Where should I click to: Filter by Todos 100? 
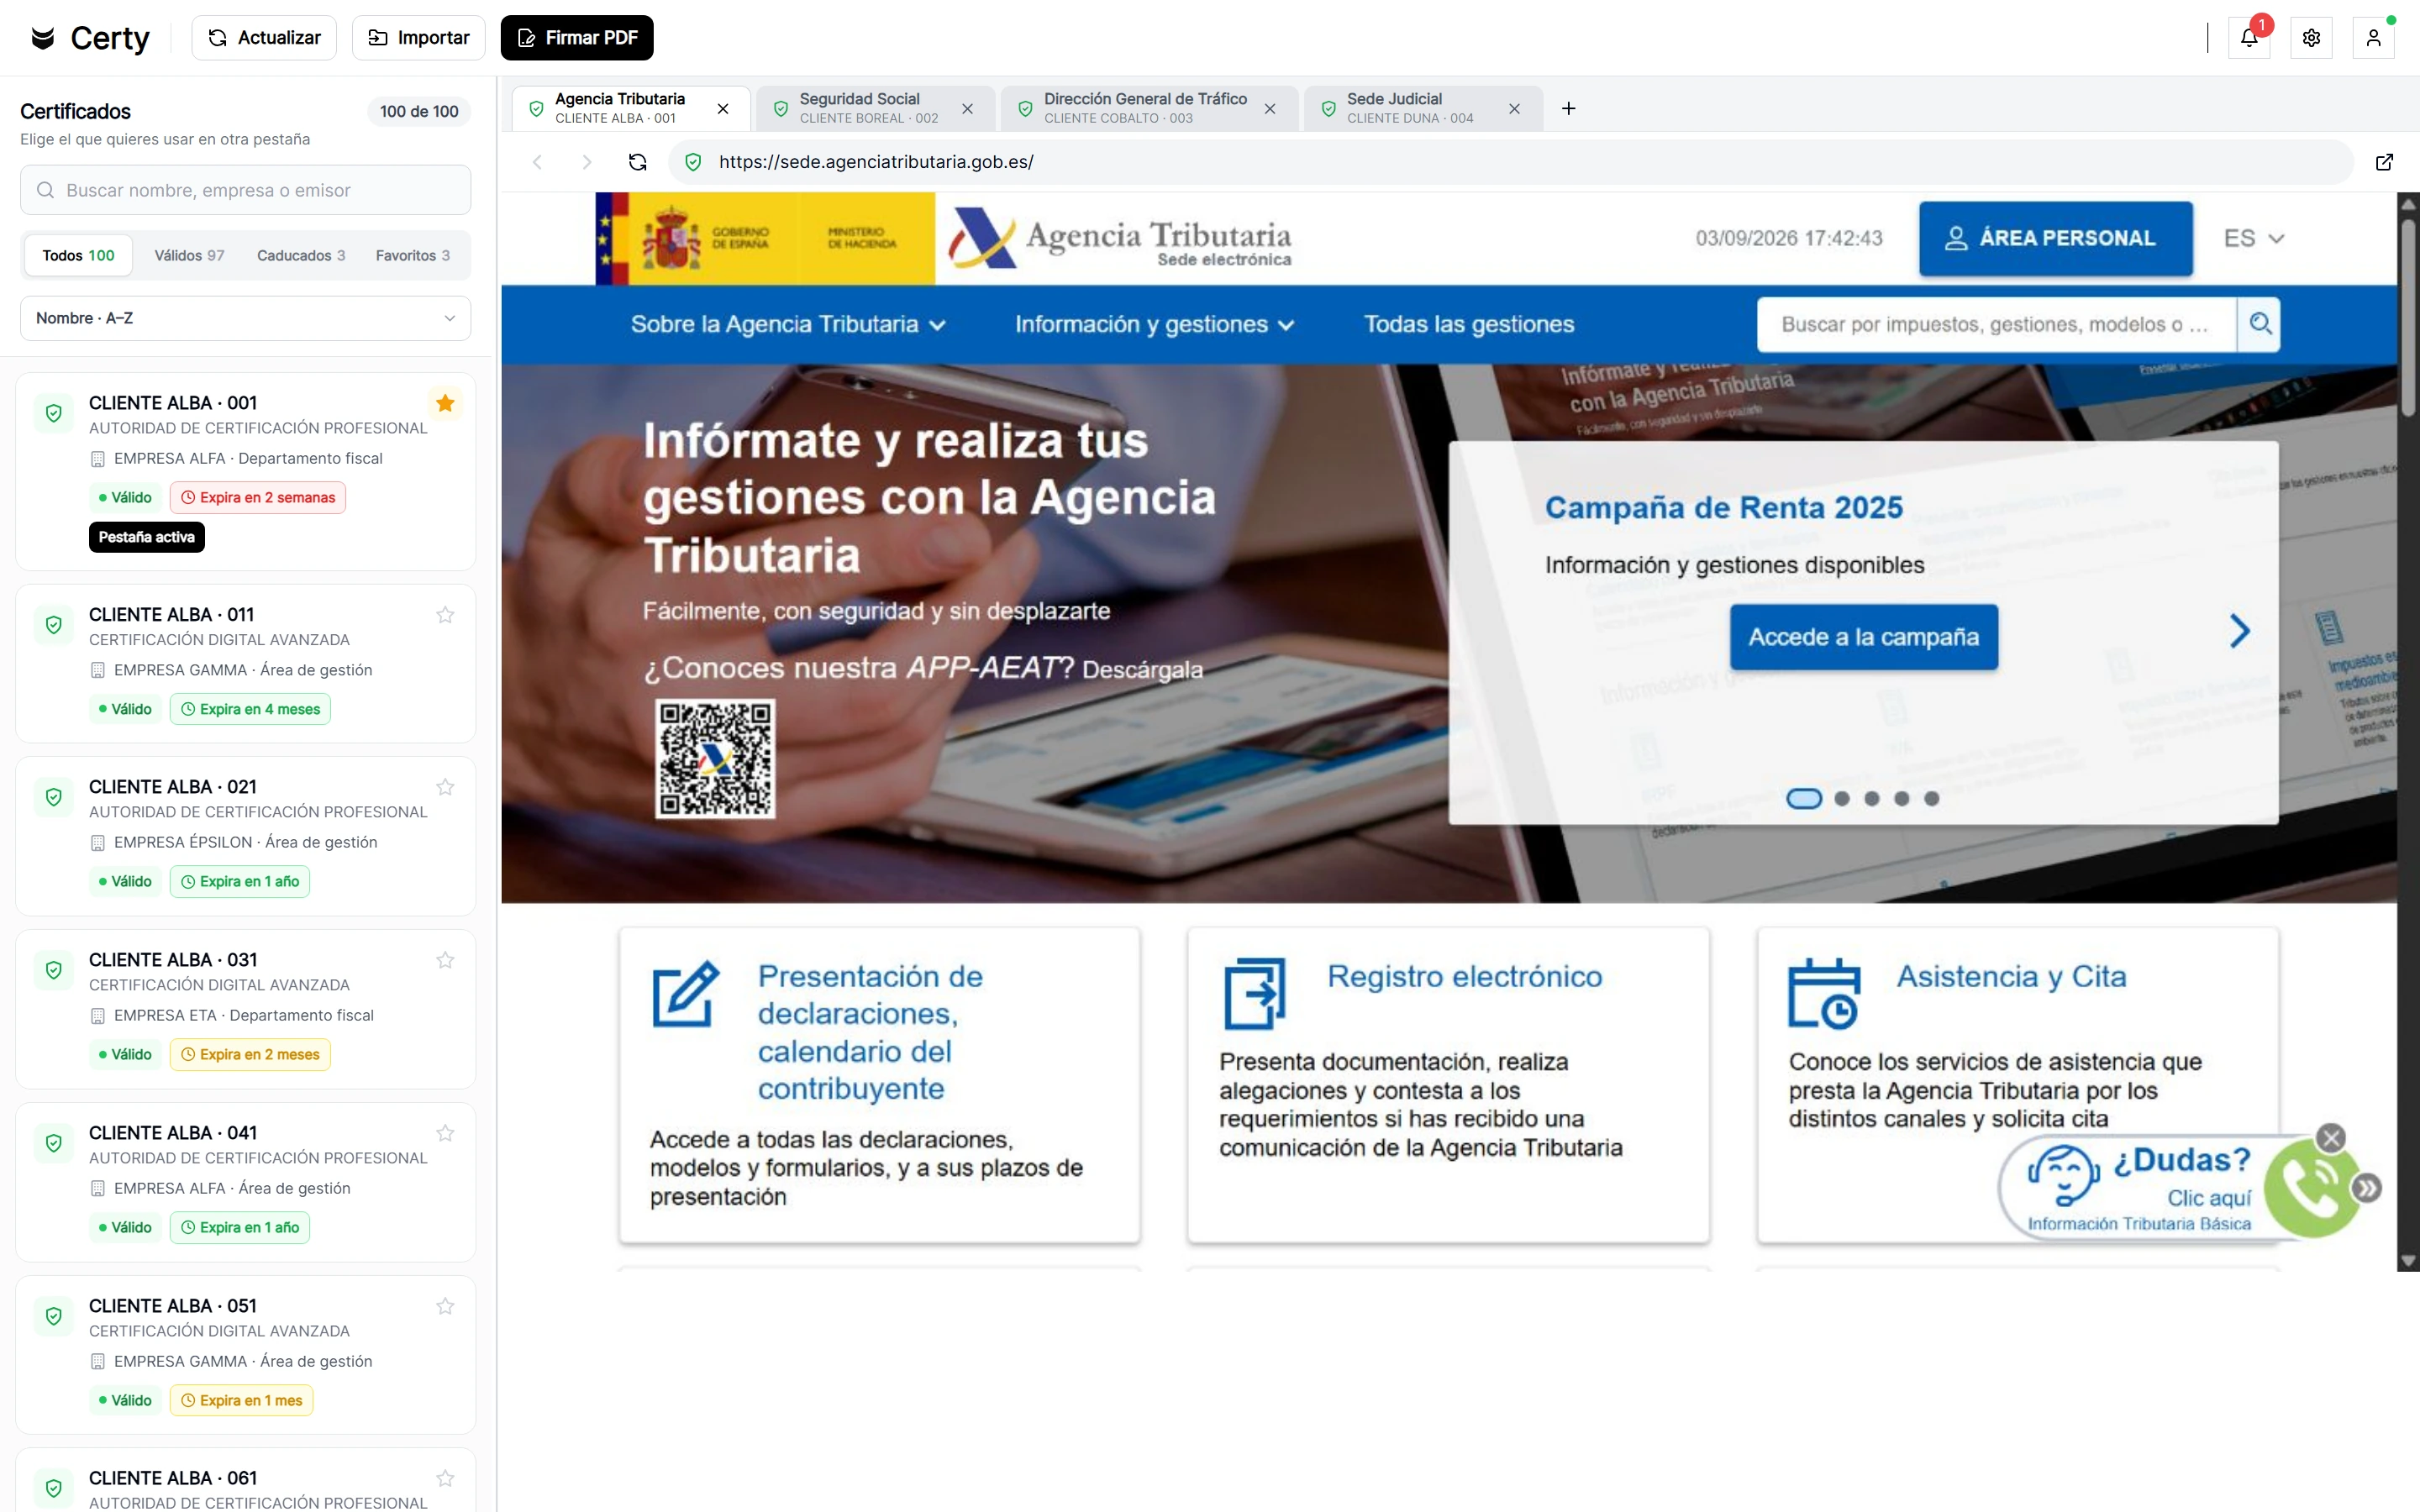pyautogui.click(x=79, y=256)
